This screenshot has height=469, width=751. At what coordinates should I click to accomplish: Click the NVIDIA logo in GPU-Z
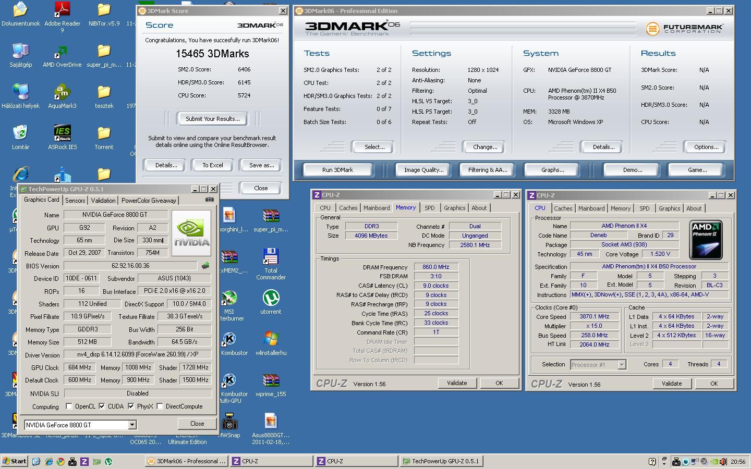click(x=191, y=233)
